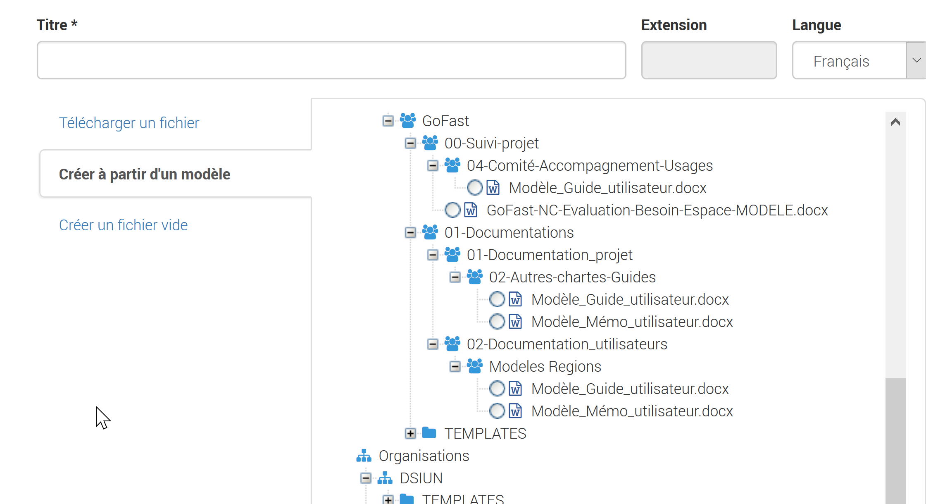Click the scrollbar up arrow in tree
Viewport: 926px width, 504px height.
pos(895,122)
